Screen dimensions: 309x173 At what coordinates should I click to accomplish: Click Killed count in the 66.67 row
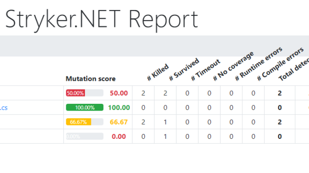(x=143, y=122)
